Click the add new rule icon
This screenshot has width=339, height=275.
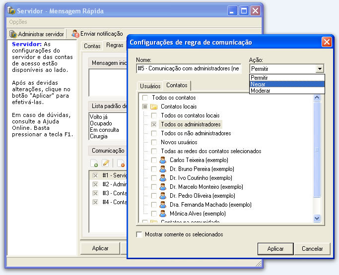94,163
